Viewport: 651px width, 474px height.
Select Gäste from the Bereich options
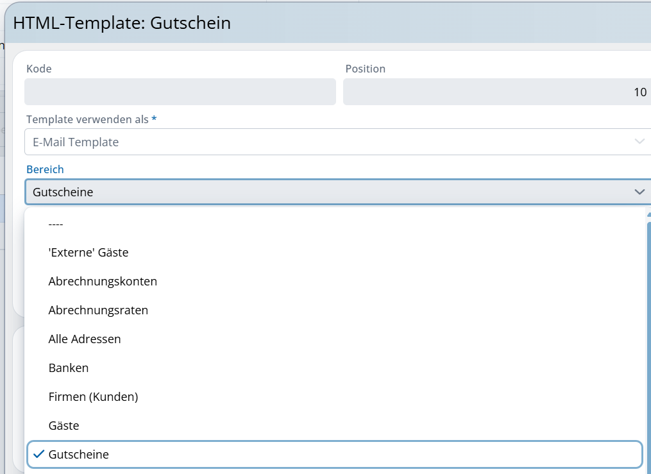click(x=63, y=426)
